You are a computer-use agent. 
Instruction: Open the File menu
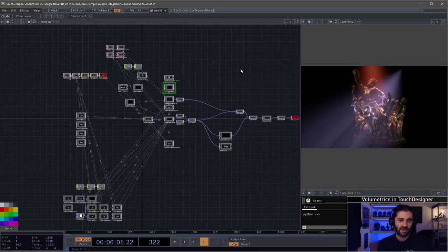tap(4, 10)
